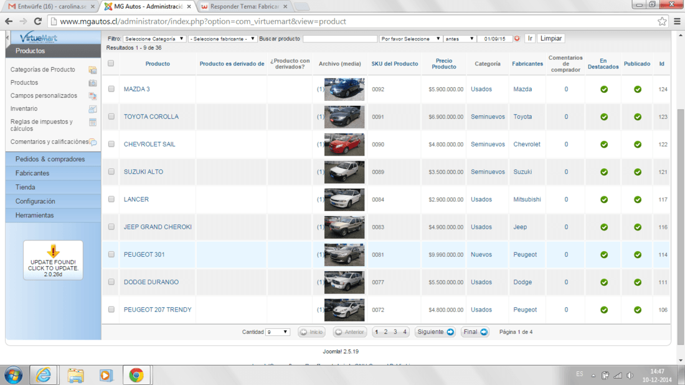Viewport: 685px width, 385px height.
Task: Open the Cantidad per-page dropdown
Action: click(277, 332)
